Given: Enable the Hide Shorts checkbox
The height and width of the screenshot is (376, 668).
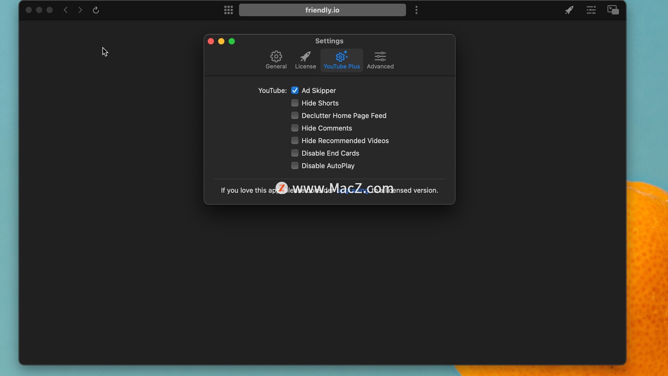Looking at the screenshot, I should [x=295, y=103].
